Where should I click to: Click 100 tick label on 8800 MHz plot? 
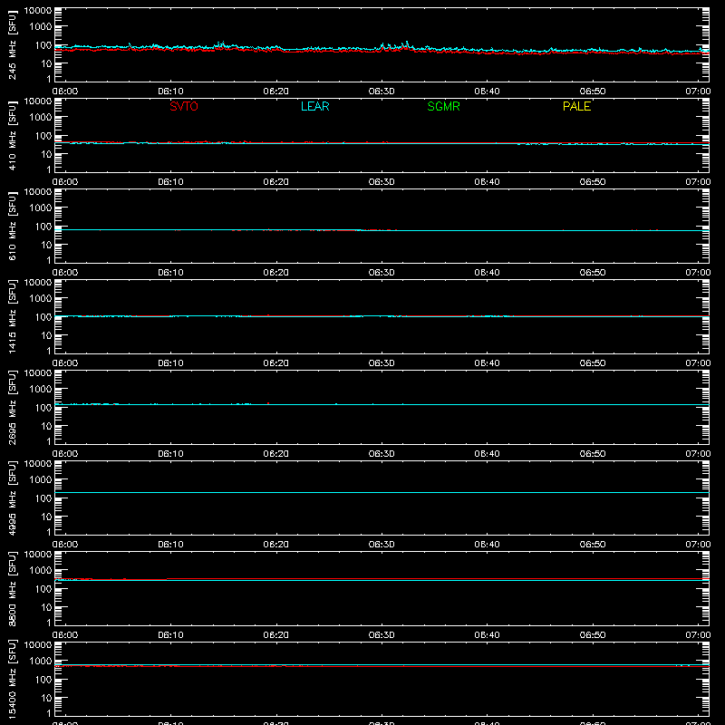coord(43,589)
